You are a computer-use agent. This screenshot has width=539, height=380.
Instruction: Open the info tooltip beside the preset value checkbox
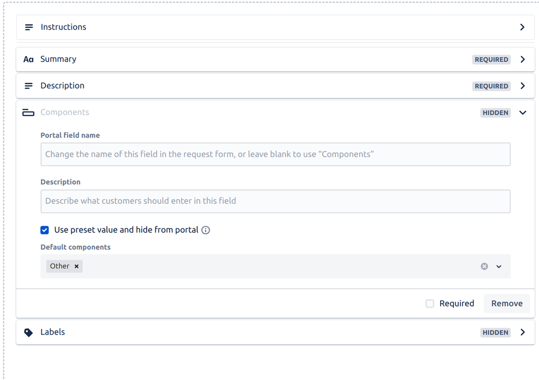tap(205, 230)
